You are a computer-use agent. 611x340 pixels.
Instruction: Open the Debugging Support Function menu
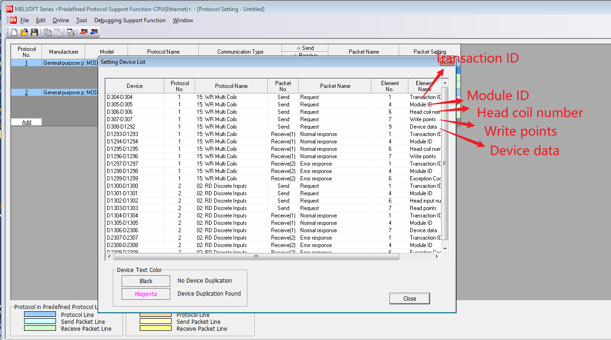[130, 20]
